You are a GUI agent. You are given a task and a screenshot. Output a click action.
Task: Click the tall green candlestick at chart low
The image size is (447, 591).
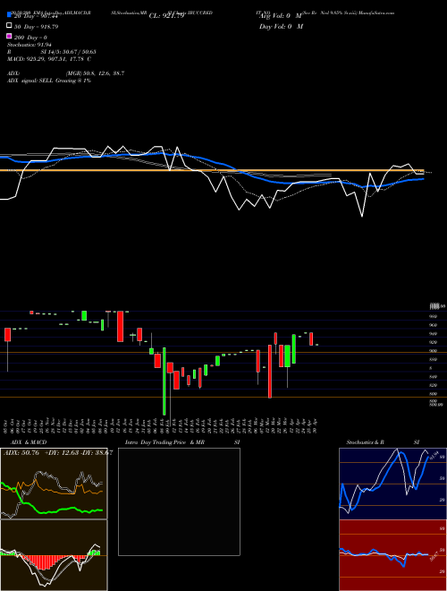pyautogui.click(x=164, y=381)
